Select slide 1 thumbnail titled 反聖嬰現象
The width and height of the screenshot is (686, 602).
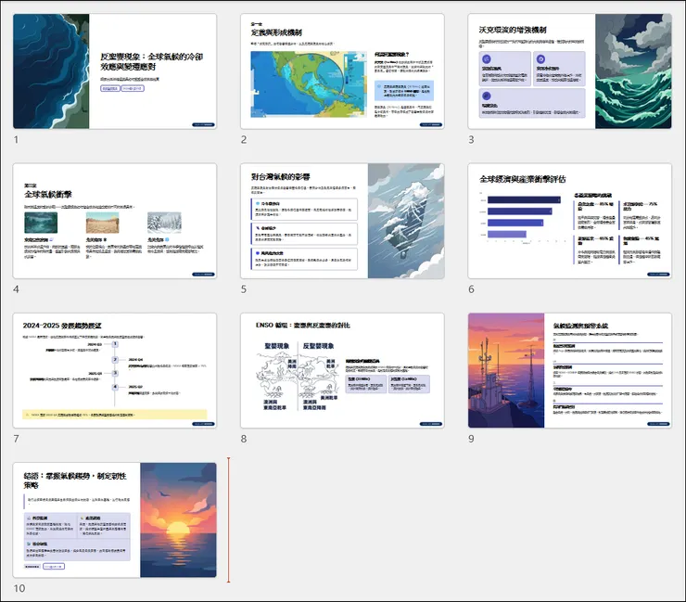point(115,70)
